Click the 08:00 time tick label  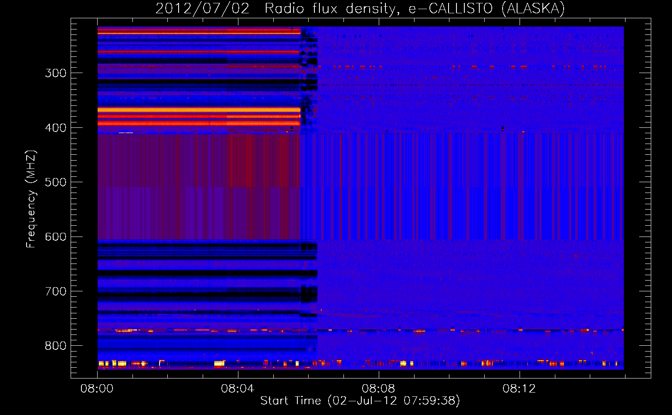[x=97, y=389]
